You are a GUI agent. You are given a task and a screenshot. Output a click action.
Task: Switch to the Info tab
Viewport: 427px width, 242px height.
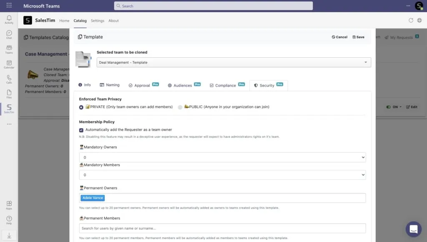(84, 85)
